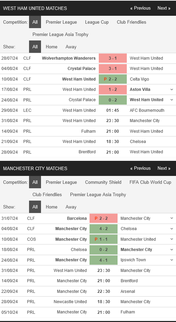
Task: Go to Next West Ham United matches
Action: (x=164, y=8)
